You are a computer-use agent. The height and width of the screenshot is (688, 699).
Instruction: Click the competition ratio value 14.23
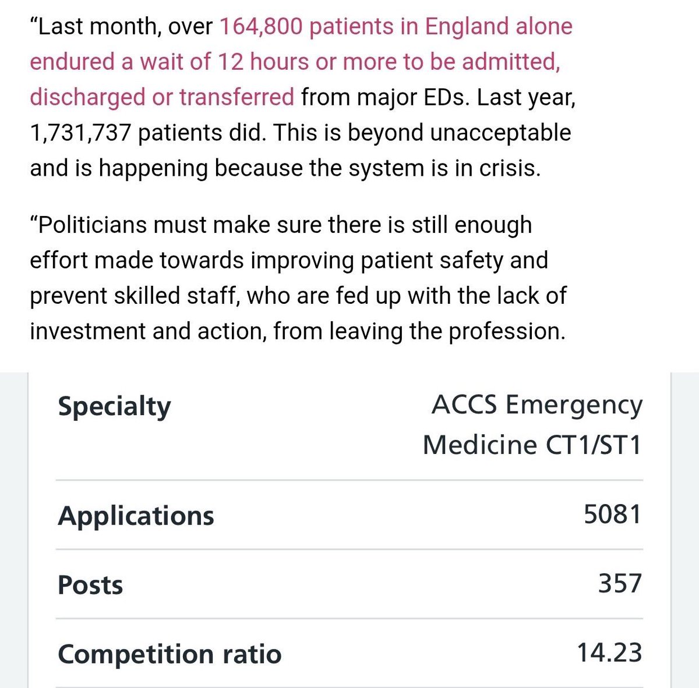609,653
